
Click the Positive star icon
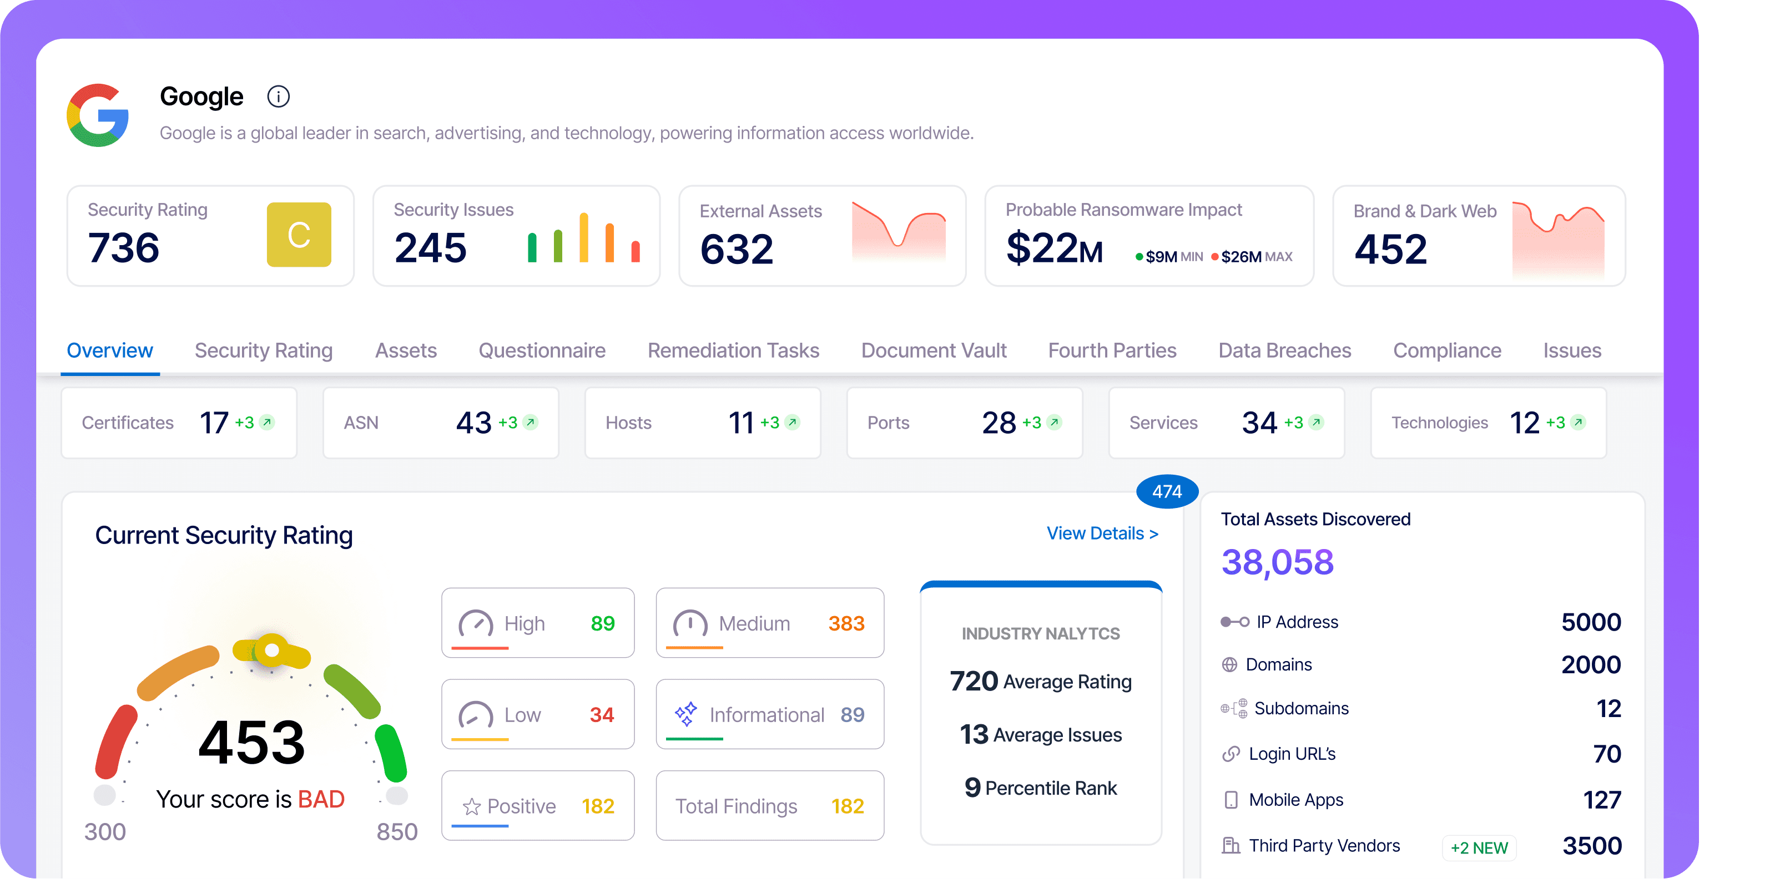point(471,806)
